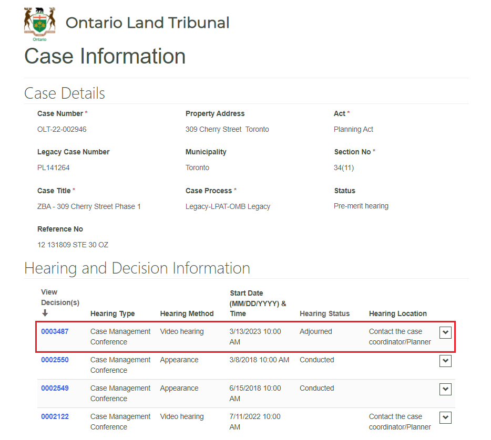Click the 309 Cherry Street property address
This screenshot has width=491, height=440.
pos(227,129)
